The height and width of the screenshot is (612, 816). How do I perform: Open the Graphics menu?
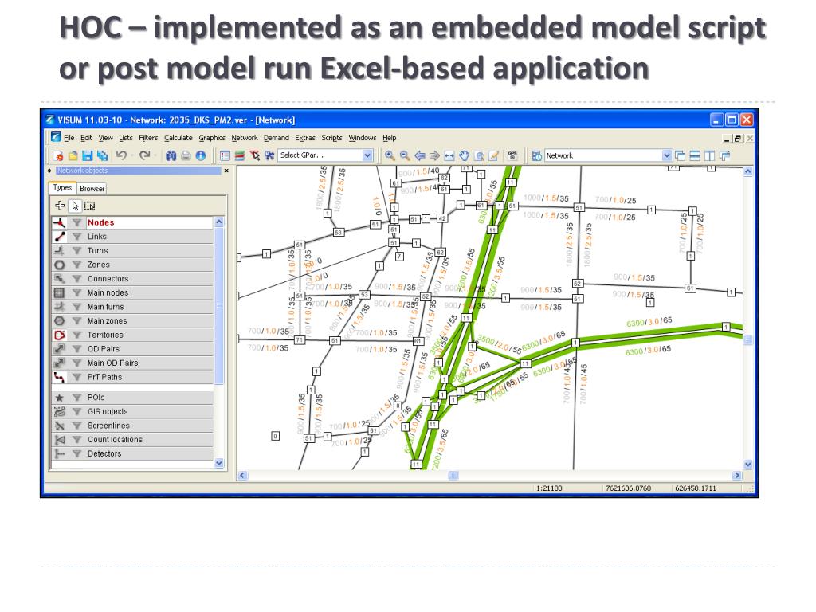[x=212, y=138]
